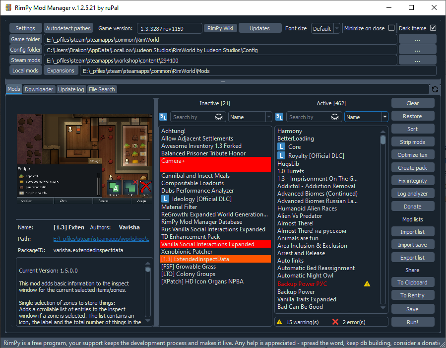Click Optimize tex button

[x=412, y=155]
